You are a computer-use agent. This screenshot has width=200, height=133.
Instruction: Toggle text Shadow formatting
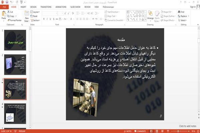coord(54,19)
